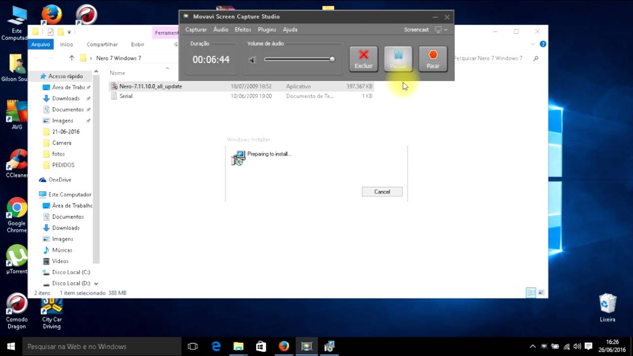Open File Explorer taskbar icon
Screen dimensions: 633x356
[x=238, y=347]
